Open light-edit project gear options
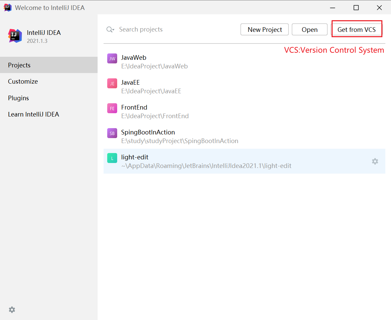Screen dimensions: 391x320 tap(375, 161)
